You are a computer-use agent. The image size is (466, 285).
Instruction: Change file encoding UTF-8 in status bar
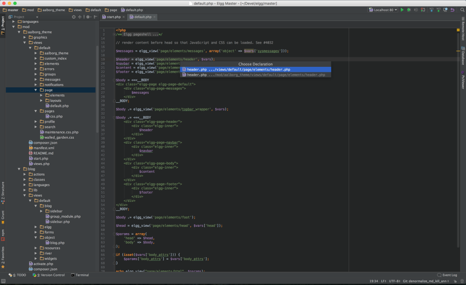[395, 281]
